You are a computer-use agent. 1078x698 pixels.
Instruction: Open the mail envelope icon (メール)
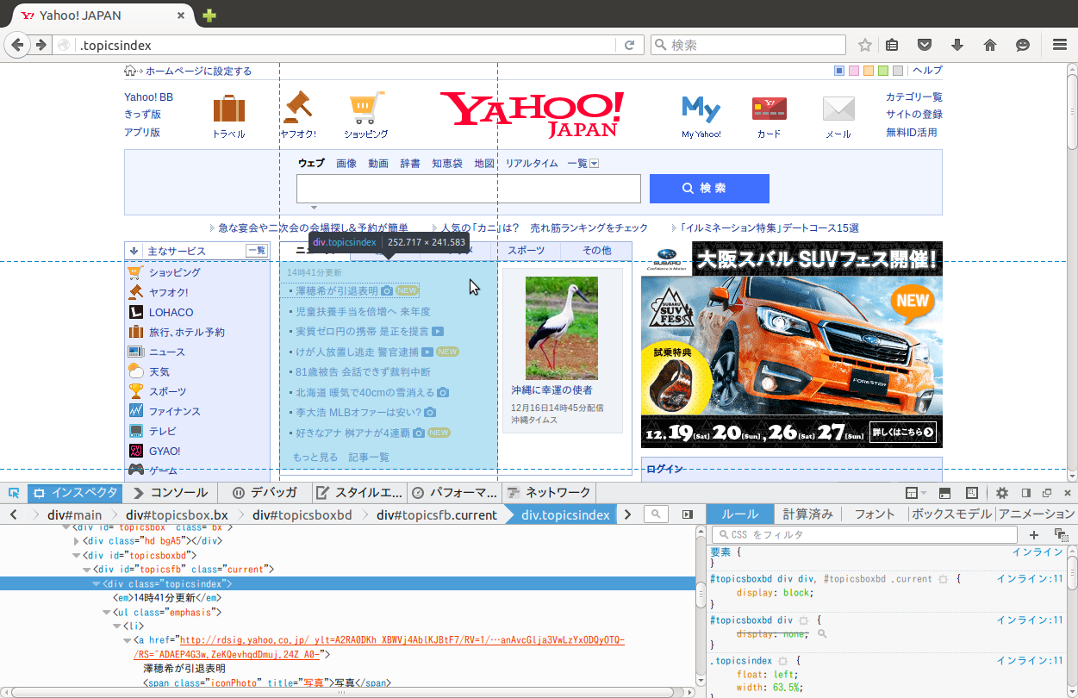coord(838,109)
